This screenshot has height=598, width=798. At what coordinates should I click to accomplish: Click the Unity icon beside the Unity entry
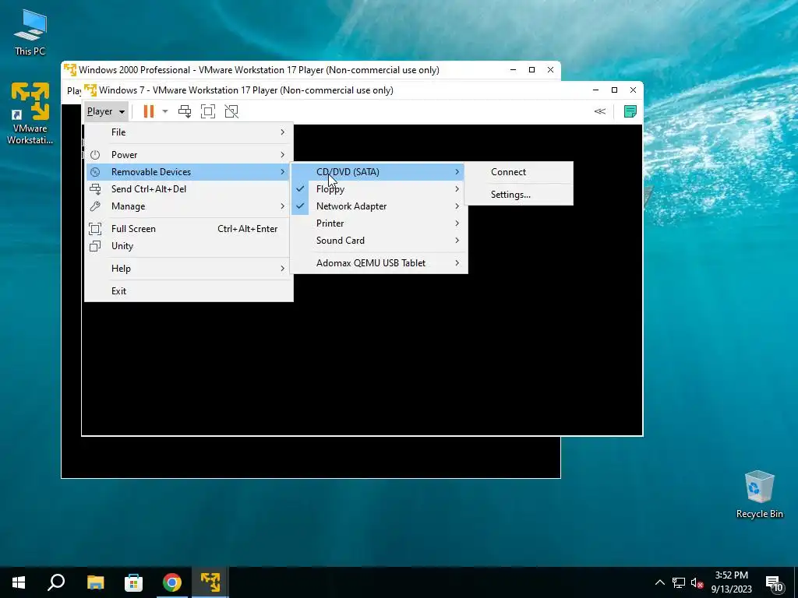click(x=95, y=246)
